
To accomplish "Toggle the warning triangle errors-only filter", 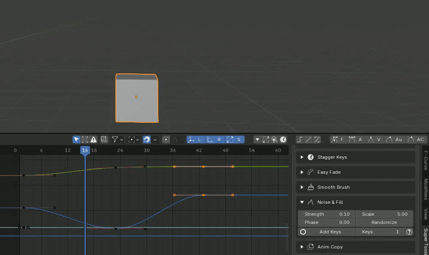I will 94,140.
